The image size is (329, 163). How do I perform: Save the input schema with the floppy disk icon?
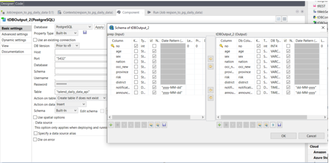click(164, 125)
